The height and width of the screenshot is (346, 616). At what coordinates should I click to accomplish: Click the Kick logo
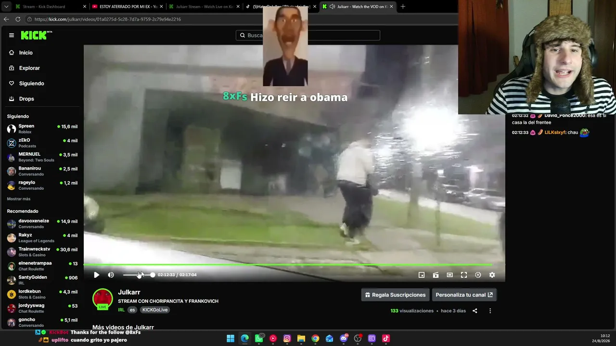36,35
